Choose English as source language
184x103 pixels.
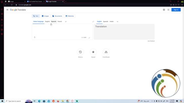(47, 21)
